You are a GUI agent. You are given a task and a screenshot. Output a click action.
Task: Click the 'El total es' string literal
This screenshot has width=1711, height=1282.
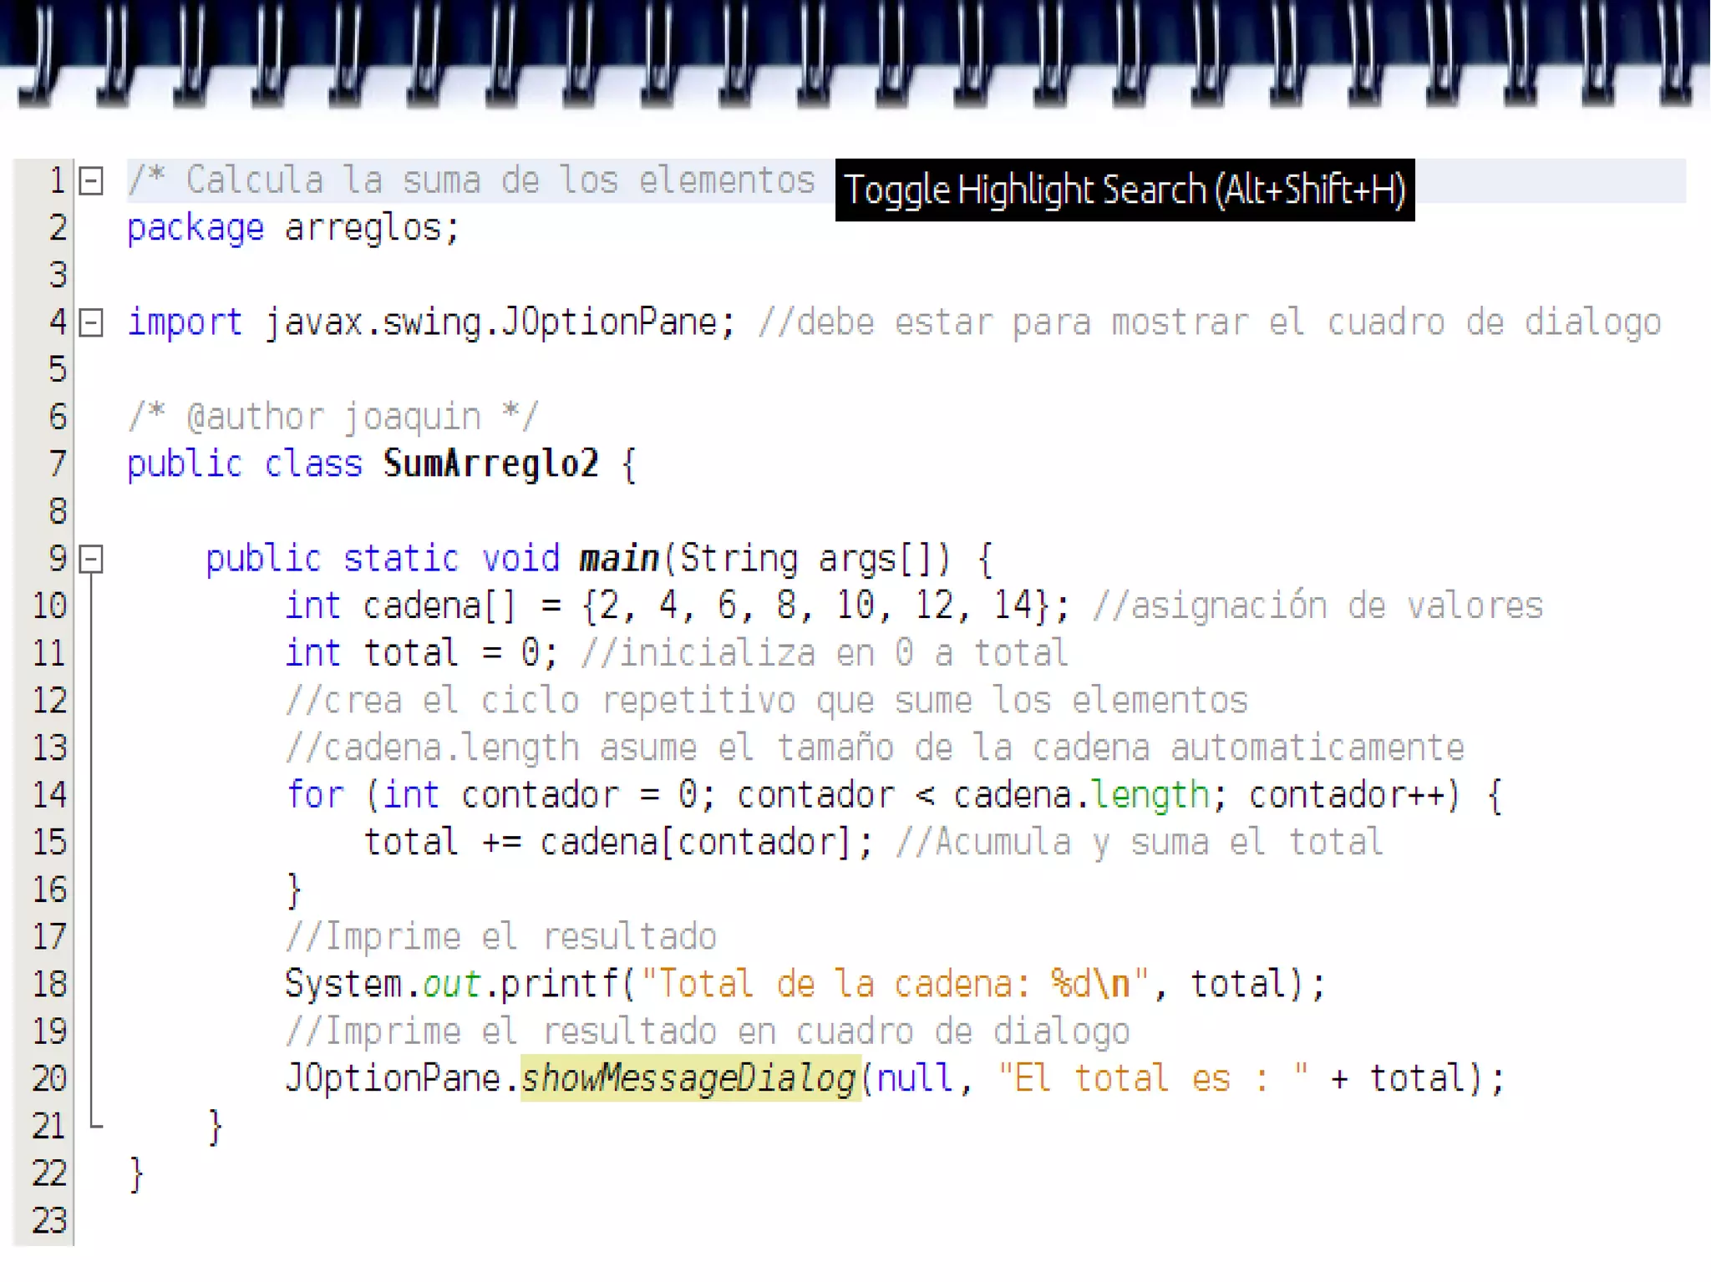(1153, 1078)
